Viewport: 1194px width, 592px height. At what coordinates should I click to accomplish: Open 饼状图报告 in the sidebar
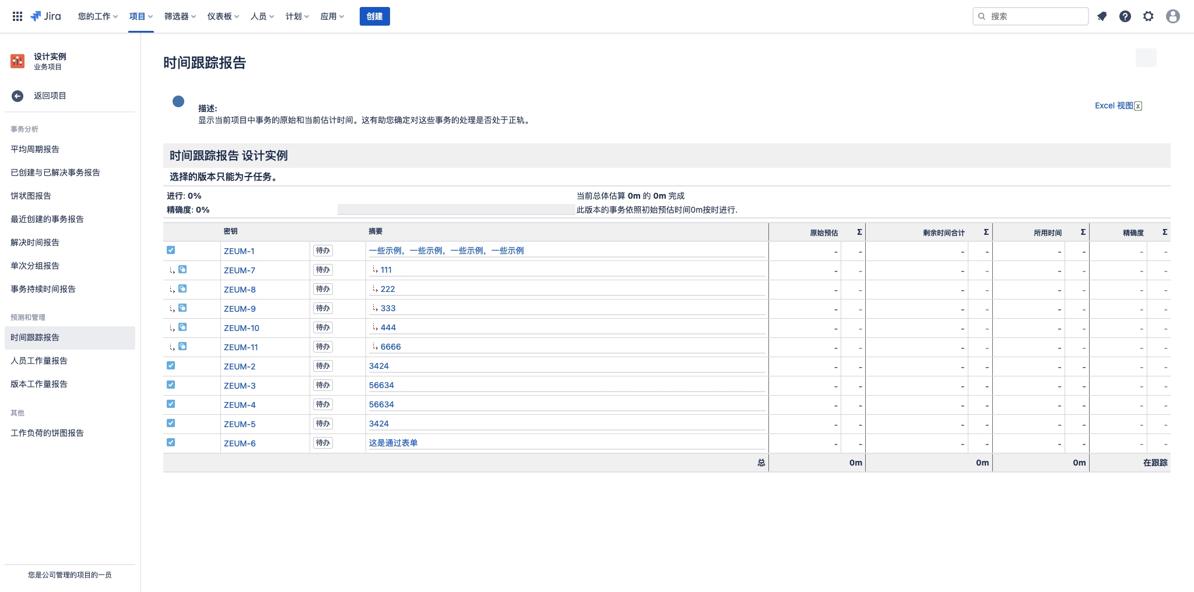point(70,196)
